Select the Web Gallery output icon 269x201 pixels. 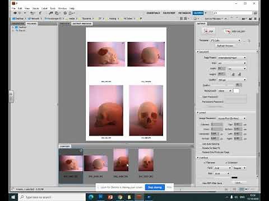tap(235, 31)
